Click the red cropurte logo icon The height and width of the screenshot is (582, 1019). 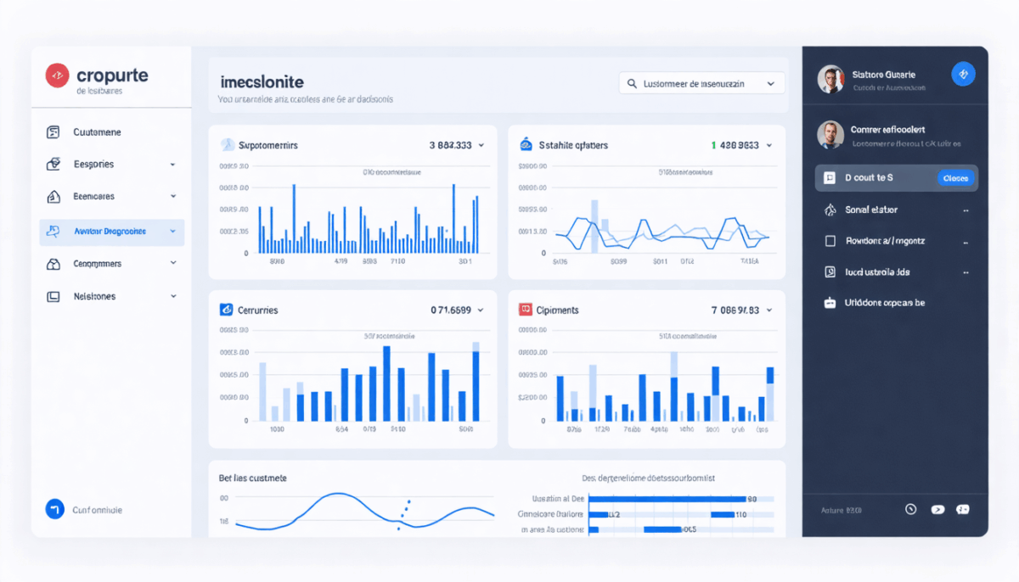pos(57,76)
